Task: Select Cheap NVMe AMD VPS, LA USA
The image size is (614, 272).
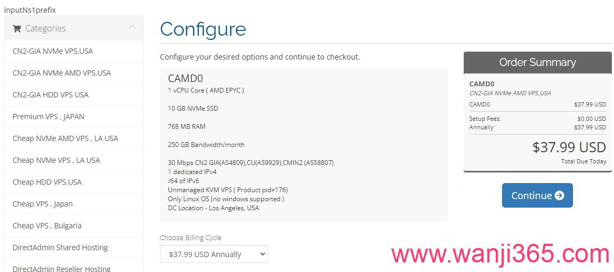Action: pos(66,138)
